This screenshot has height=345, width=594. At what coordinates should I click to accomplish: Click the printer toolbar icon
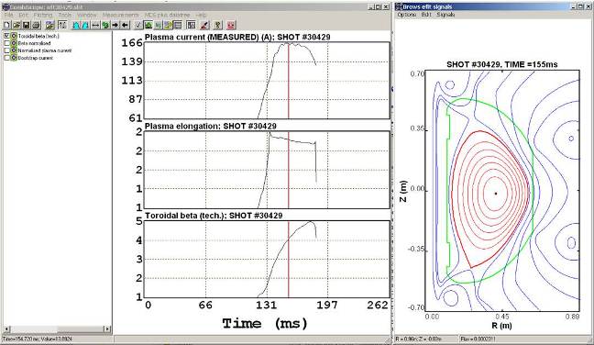point(36,25)
